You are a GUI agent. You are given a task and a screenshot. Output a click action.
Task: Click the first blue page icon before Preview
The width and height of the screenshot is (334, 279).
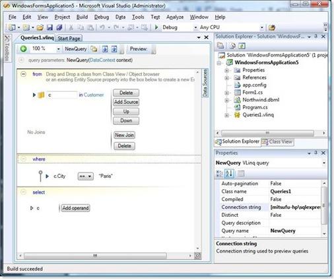tap(105, 49)
